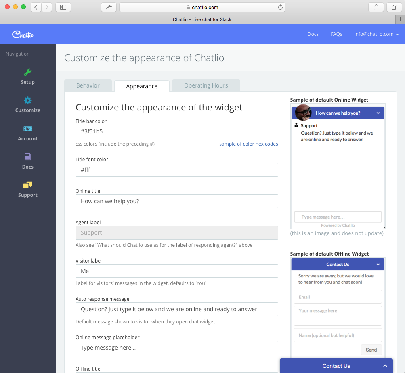Select the Setup wrench icon in sidebar
The width and height of the screenshot is (405, 373).
[27, 72]
